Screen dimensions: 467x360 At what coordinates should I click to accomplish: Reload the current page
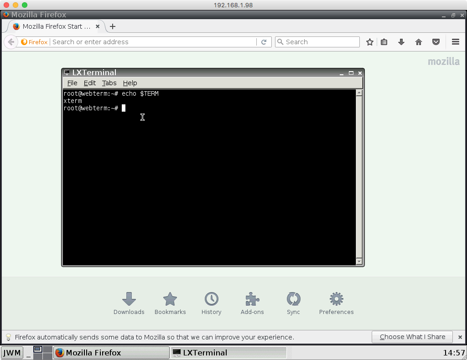(x=264, y=41)
